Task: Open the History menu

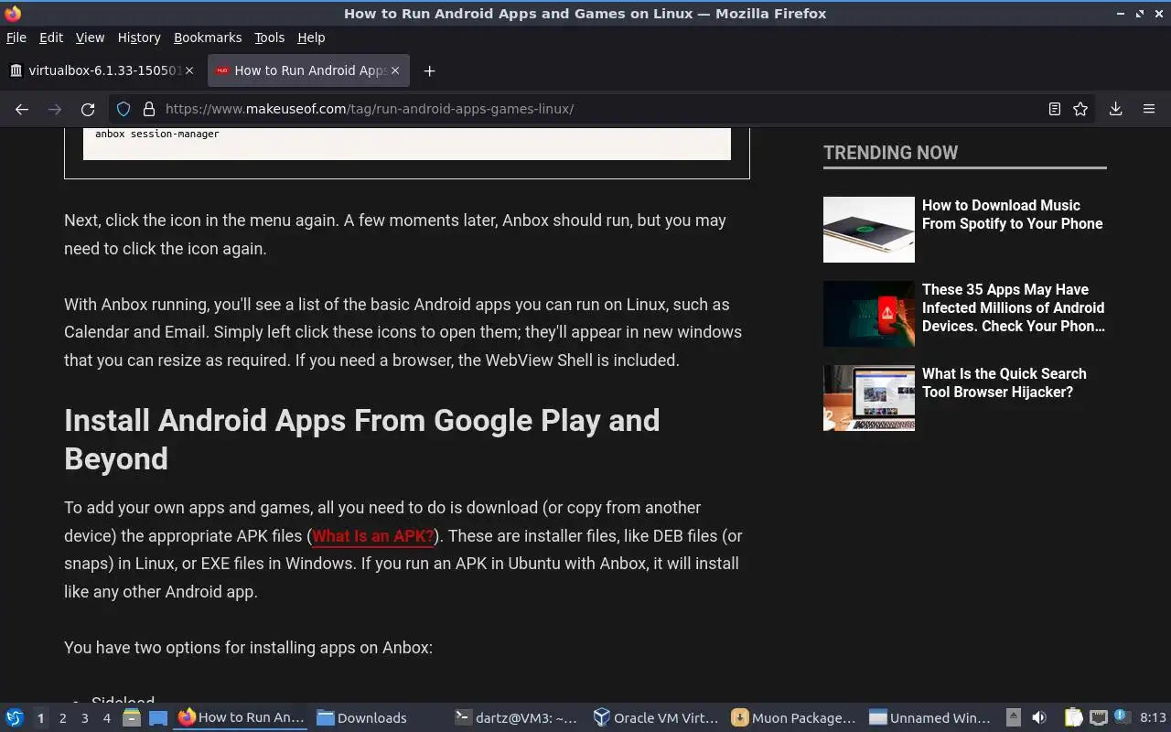Action: click(x=139, y=38)
